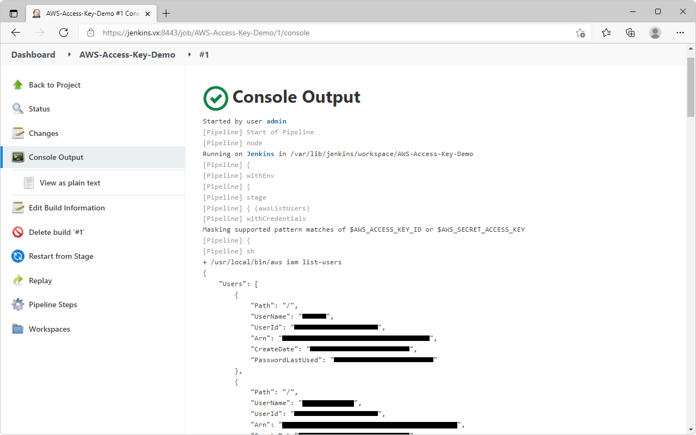Click the '[Pipeline] { (awsListUsers)' line
Screen dimensions: 696x435
point(256,208)
